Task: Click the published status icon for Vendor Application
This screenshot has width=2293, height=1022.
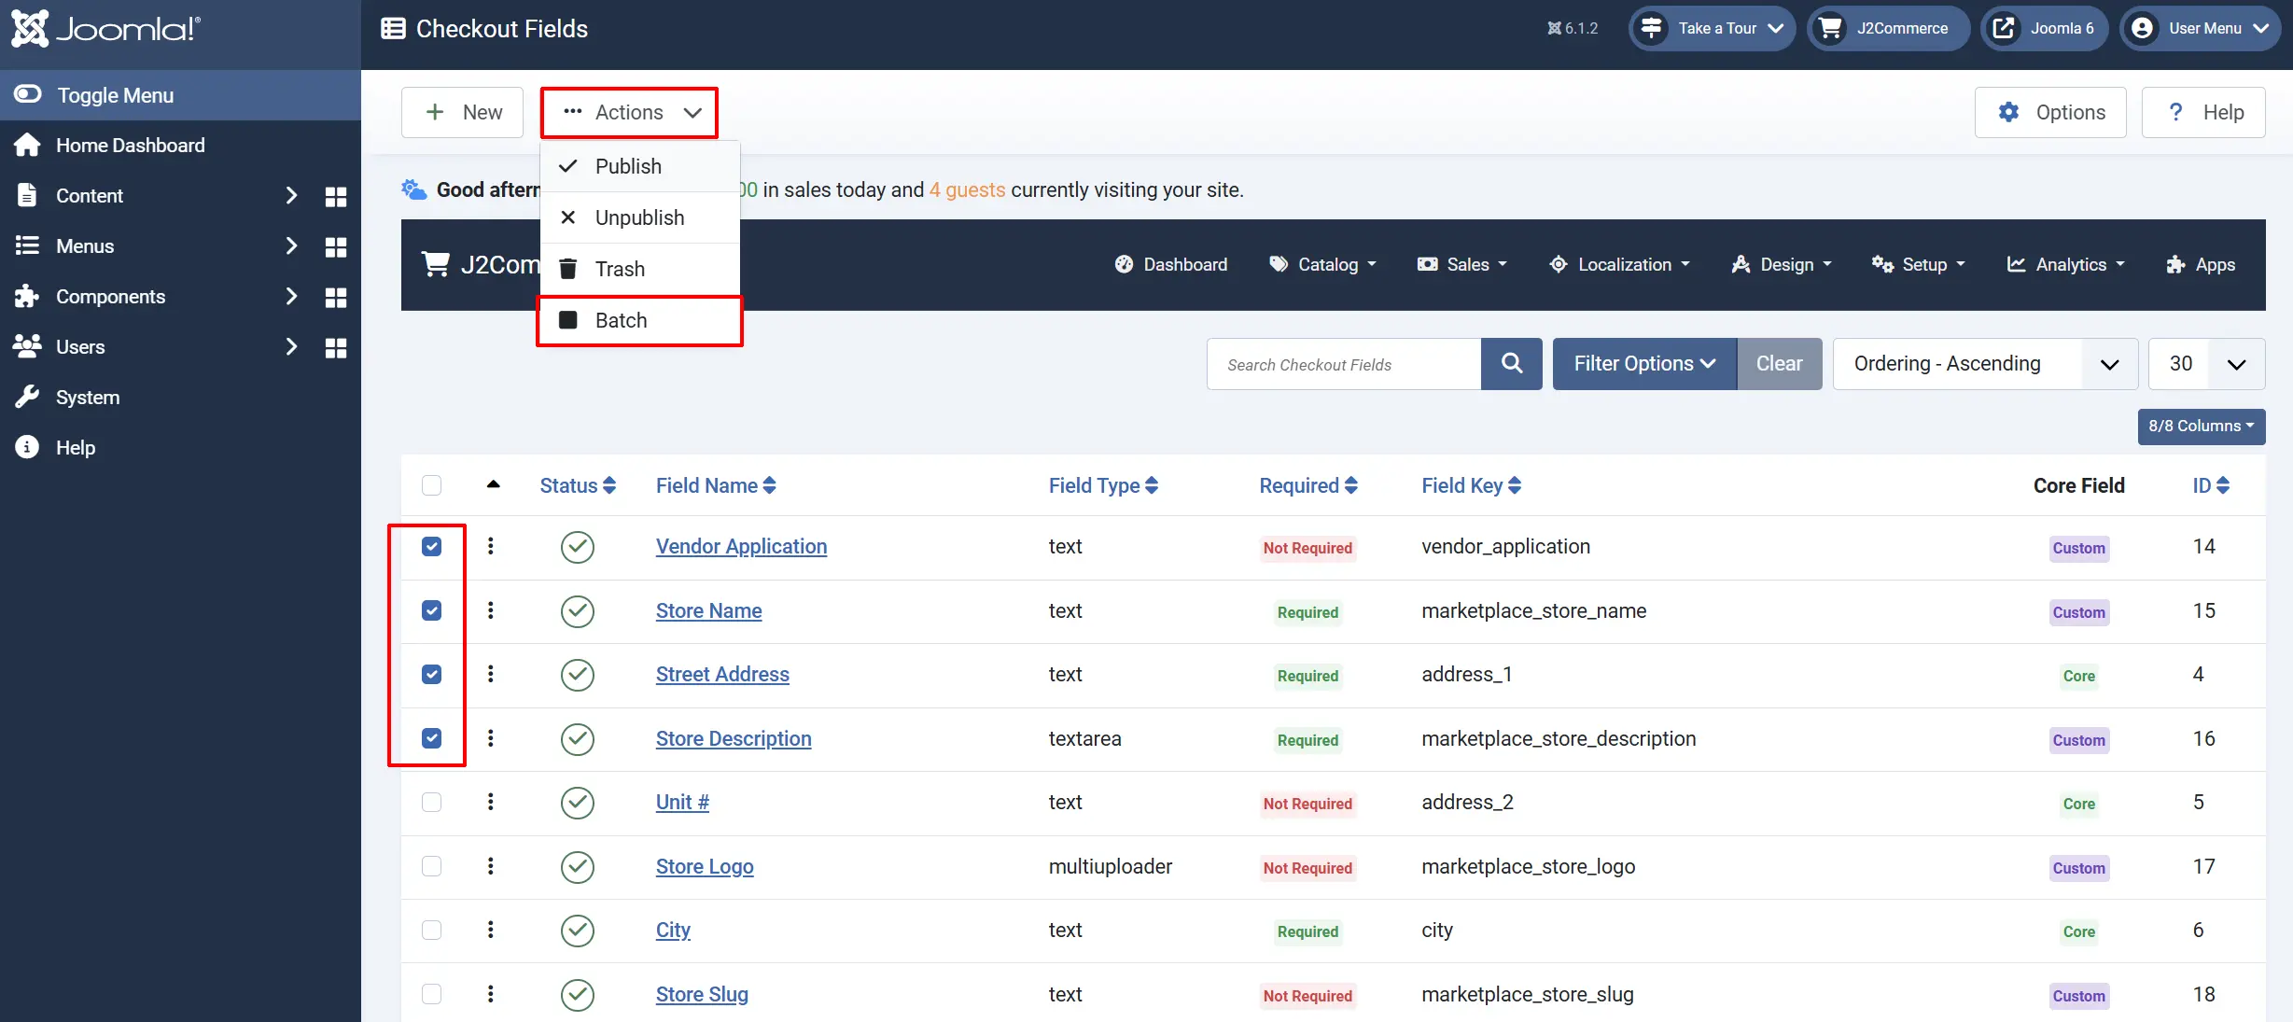Action: click(578, 547)
